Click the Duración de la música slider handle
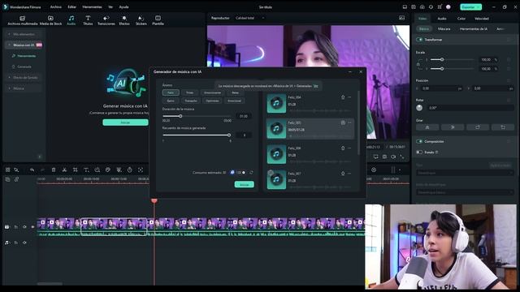This screenshot has width=520, height=292. [180, 116]
